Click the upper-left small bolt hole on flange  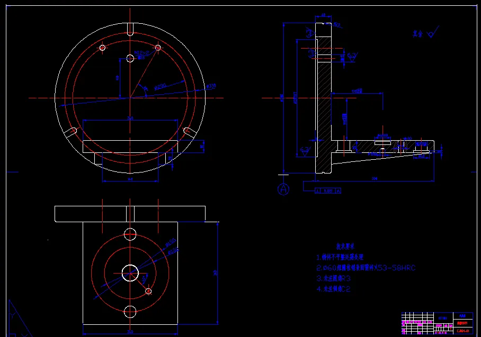pos(102,48)
